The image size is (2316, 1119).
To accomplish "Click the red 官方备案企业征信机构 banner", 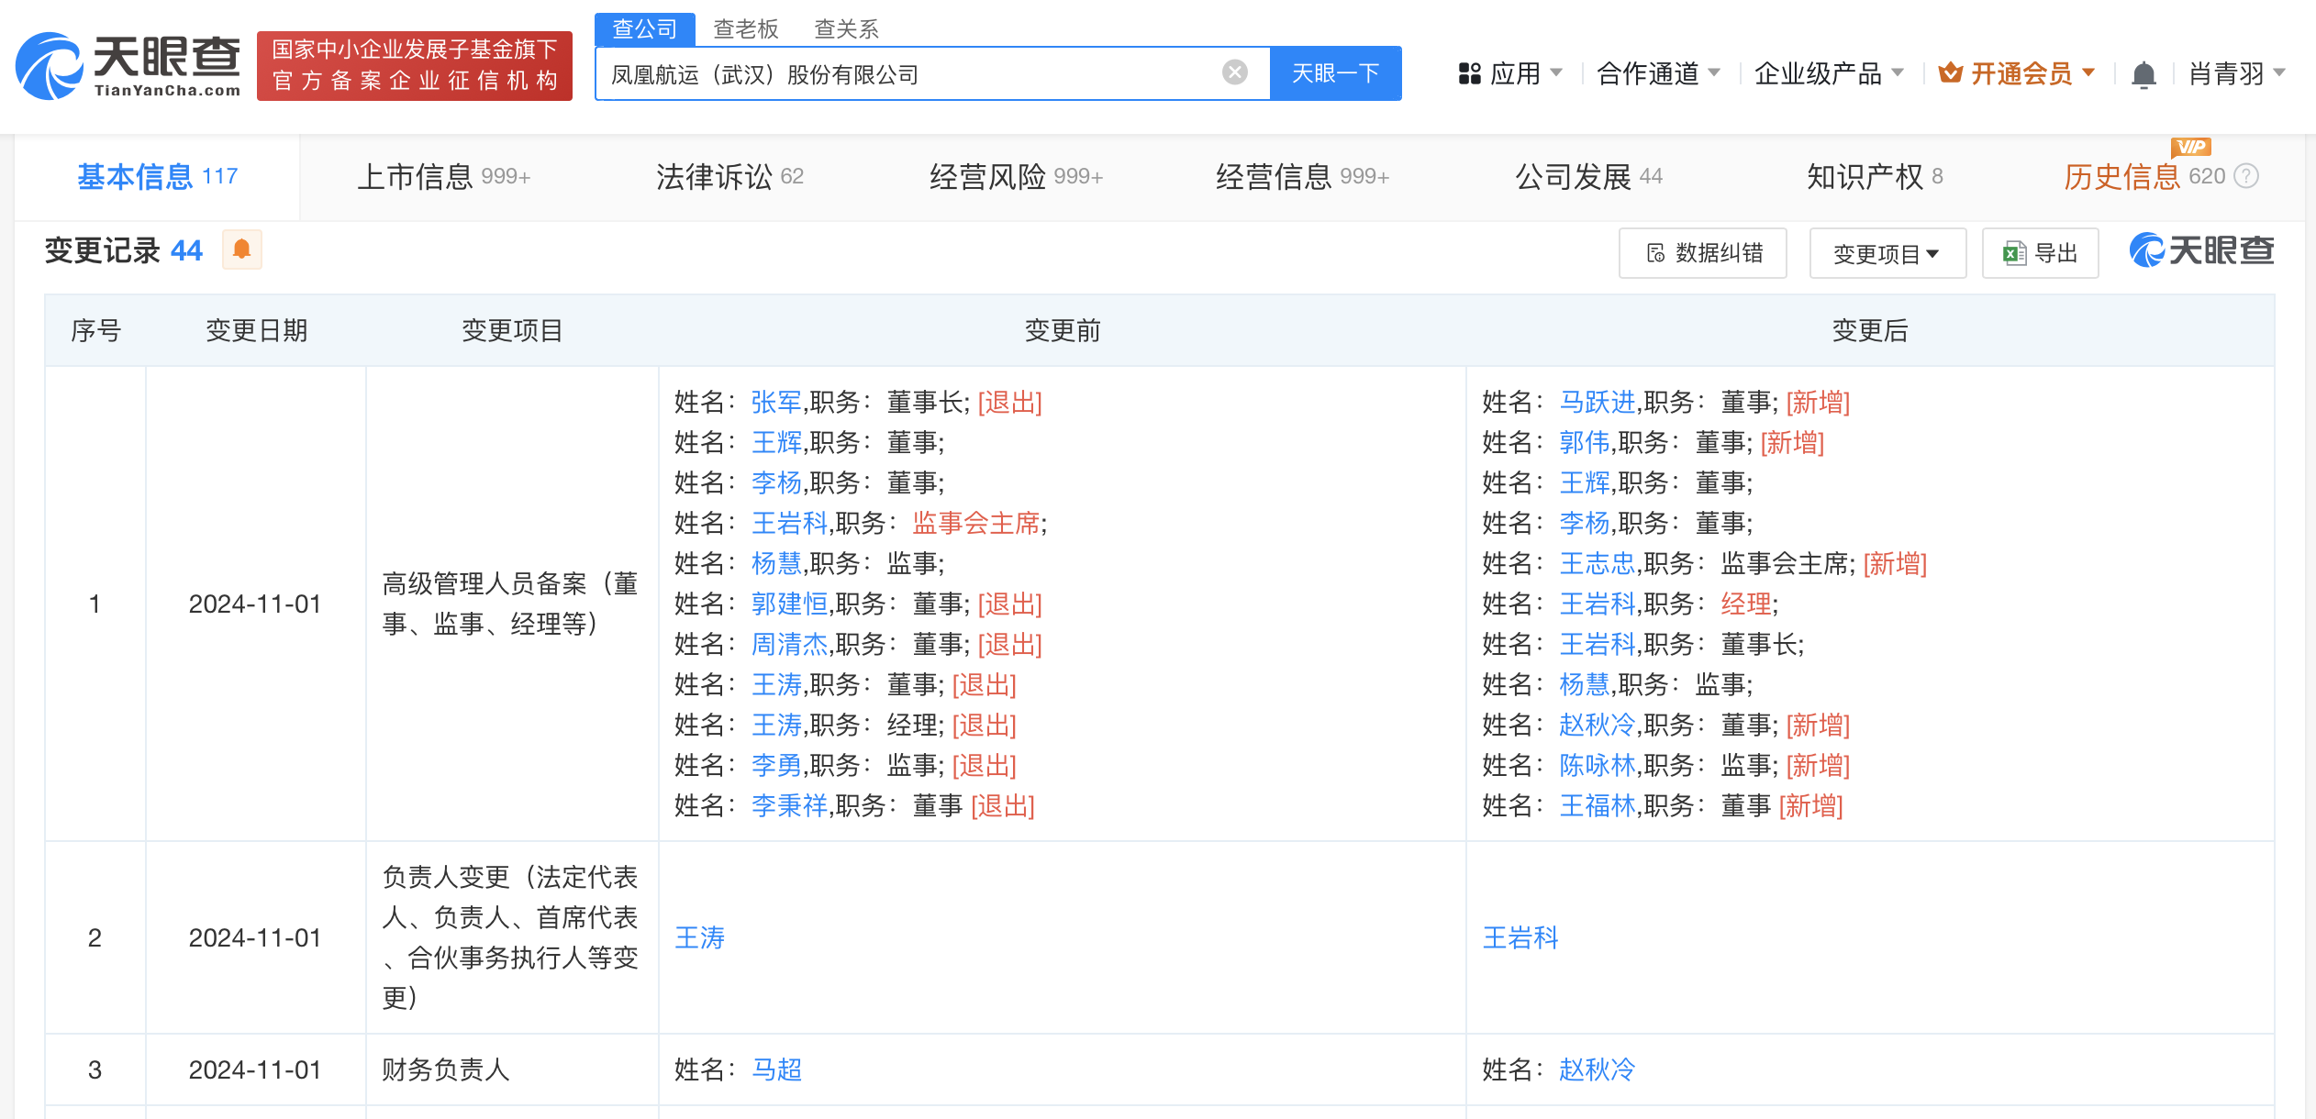I will pos(415,66).
